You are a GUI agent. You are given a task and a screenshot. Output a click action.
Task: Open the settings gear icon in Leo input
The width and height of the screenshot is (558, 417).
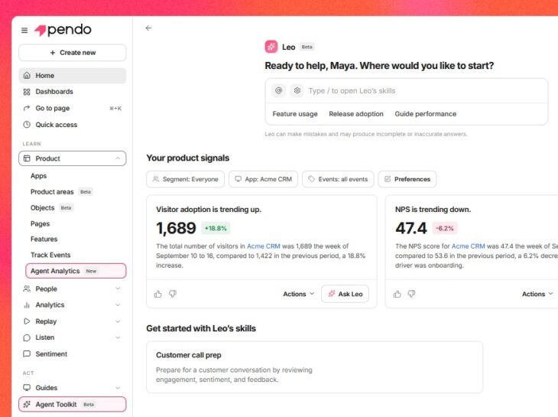(x=297, y=90)
